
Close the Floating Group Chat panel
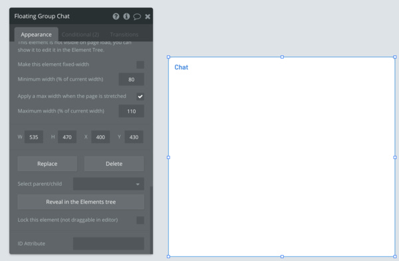pos(148,17)
